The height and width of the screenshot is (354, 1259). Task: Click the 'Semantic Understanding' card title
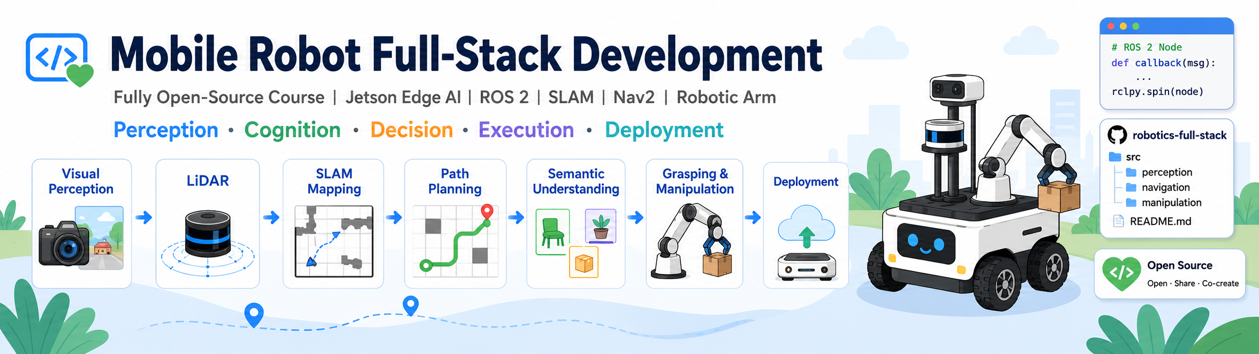(575, 182)
